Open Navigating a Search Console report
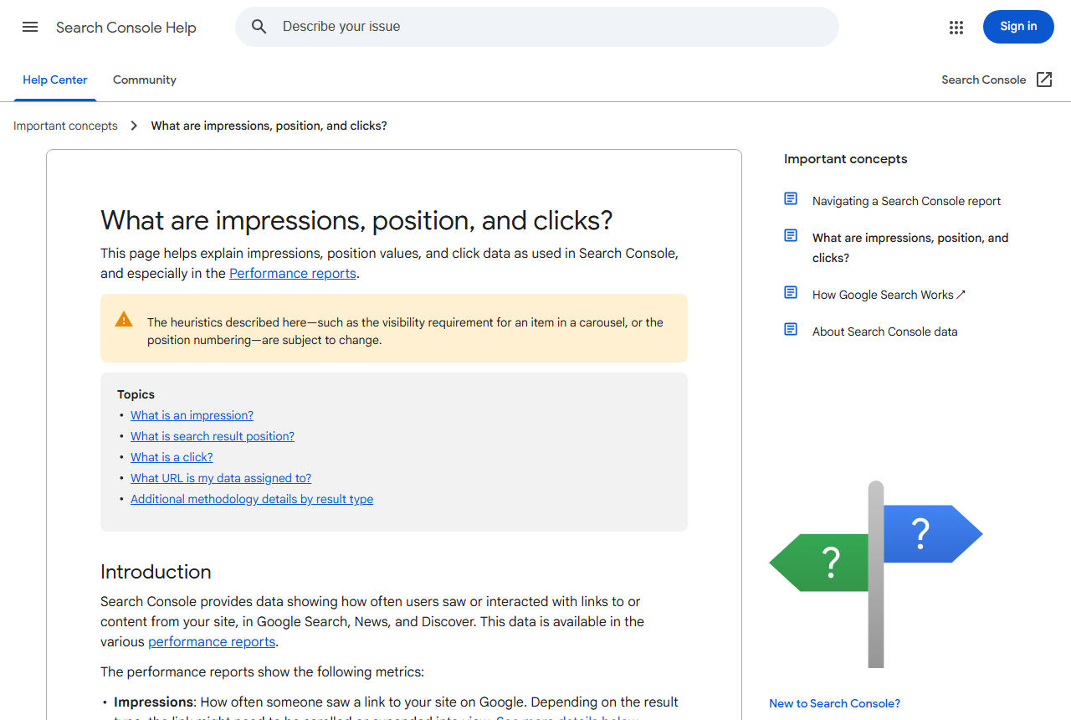This screenshot has height=720, width=1071. (x=906, y=201)
